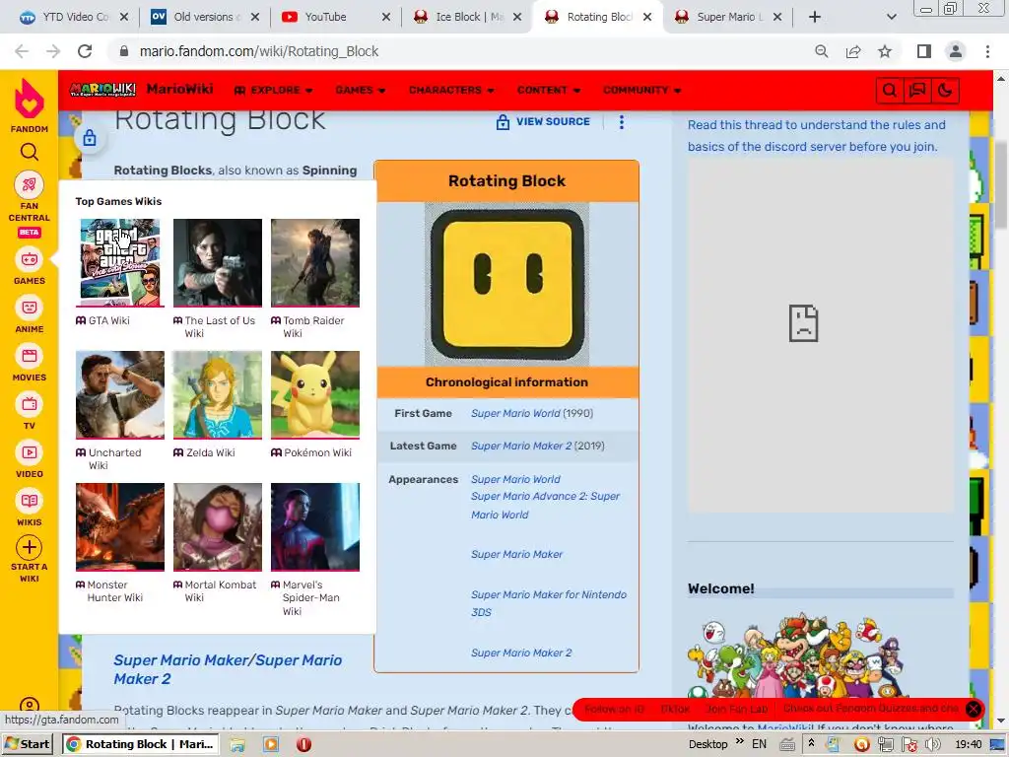This screenshot has height=757, width=1009.
Task: Open search from the Fandom sidebar magnifier
Action: pos(29,152)
